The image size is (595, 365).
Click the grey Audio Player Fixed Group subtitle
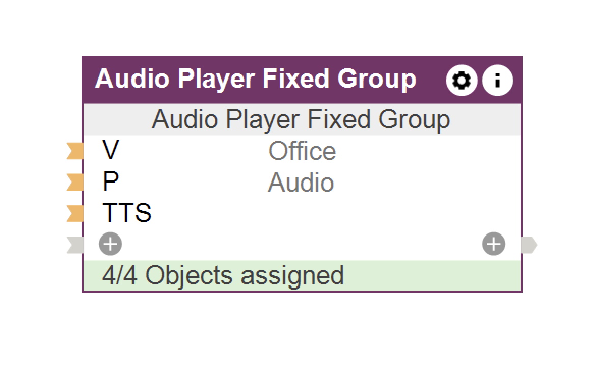click(x=301, y=120)
